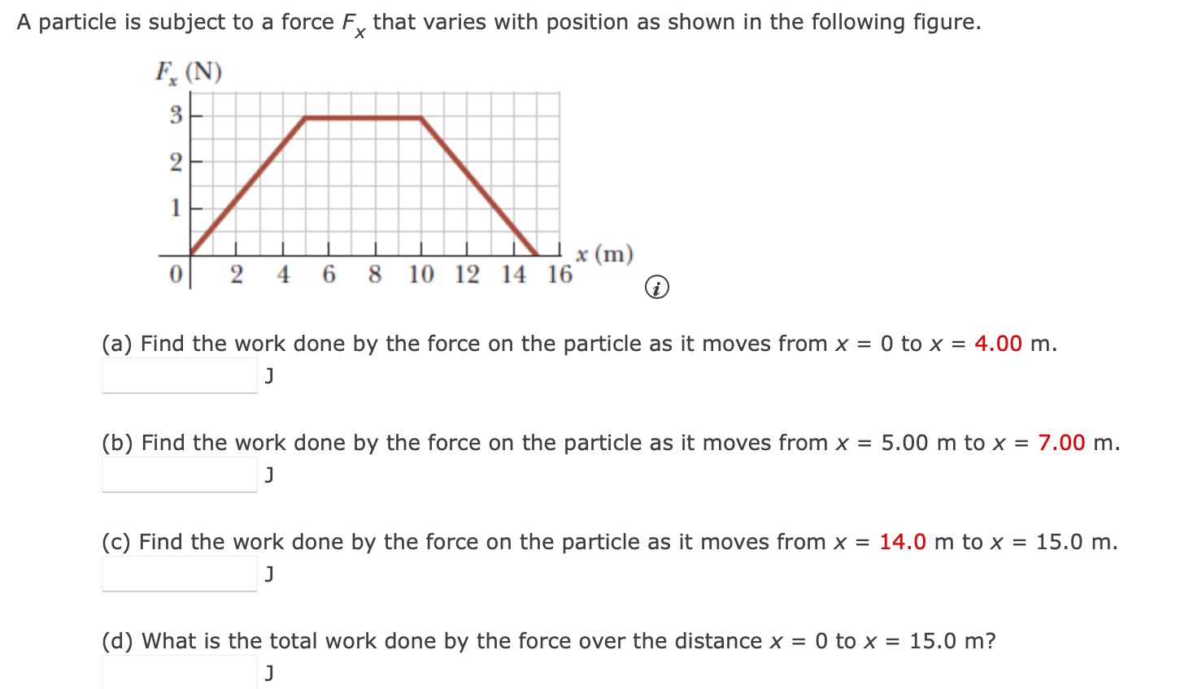Click the '16' label on the x axis
The height and width of the screenshot is (689, 1189).
coord(560,275)
